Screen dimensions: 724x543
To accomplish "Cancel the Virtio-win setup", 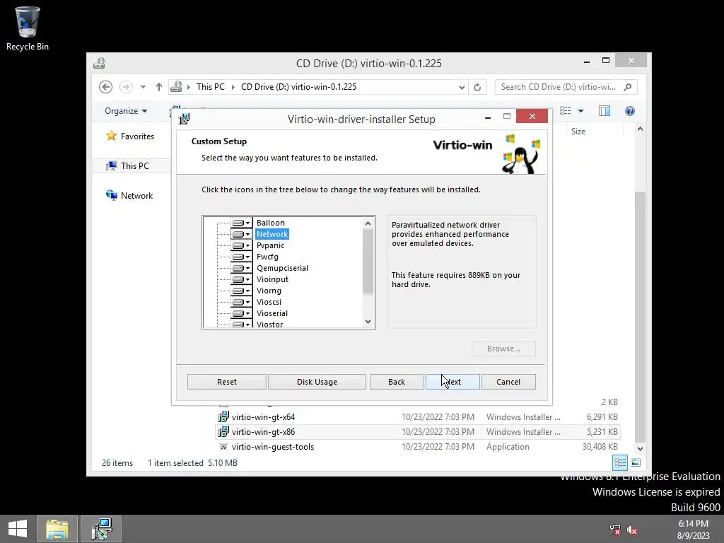I will tap(508, 382).
